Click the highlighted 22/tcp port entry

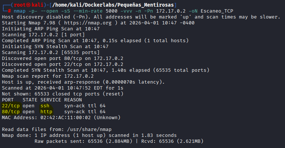pos(10,105)
